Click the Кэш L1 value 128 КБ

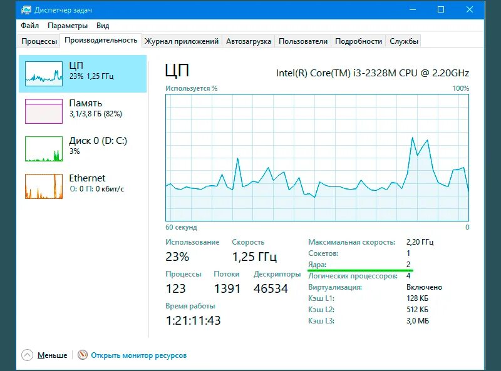[417, 298]
